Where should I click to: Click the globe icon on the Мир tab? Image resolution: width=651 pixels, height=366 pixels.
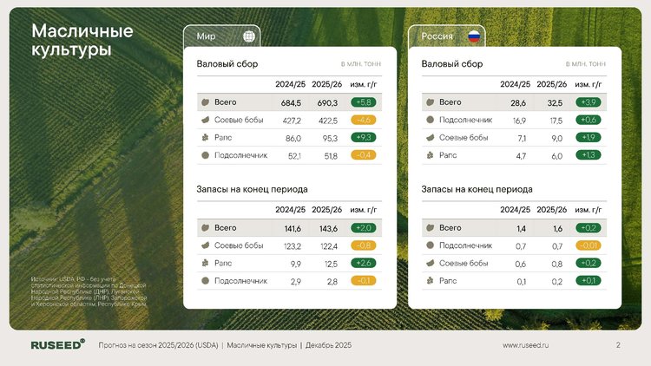pyautogui.click(x=249, y=36)
